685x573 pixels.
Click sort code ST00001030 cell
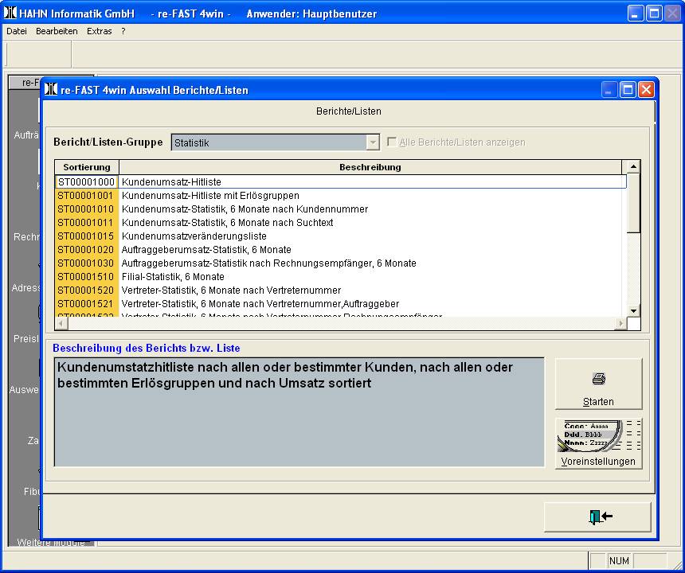[87, 263]
